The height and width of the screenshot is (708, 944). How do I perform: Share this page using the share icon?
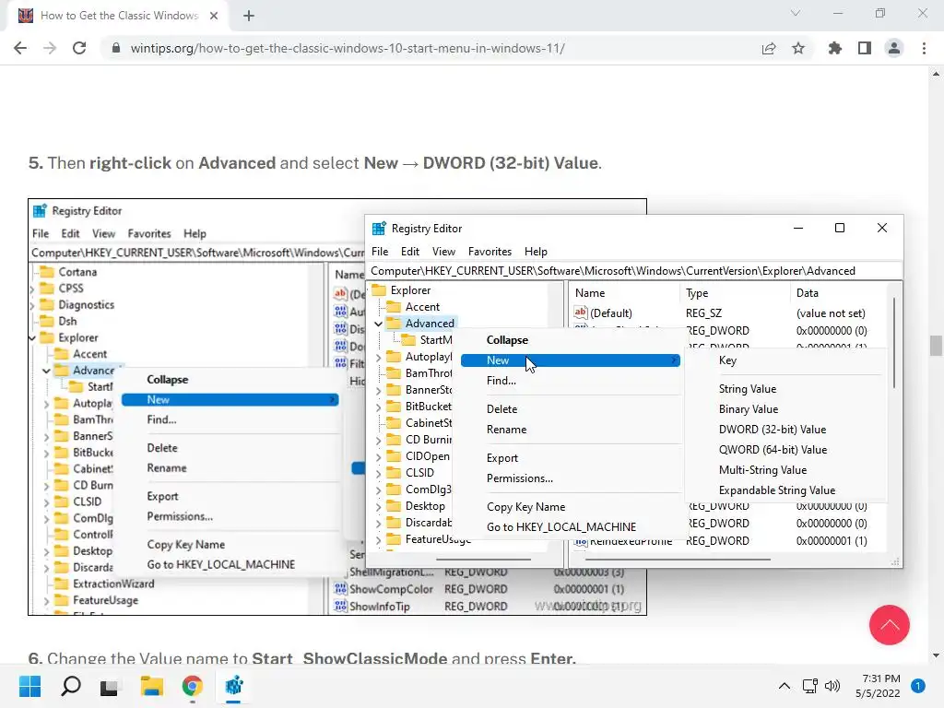[x=769, y=48]
